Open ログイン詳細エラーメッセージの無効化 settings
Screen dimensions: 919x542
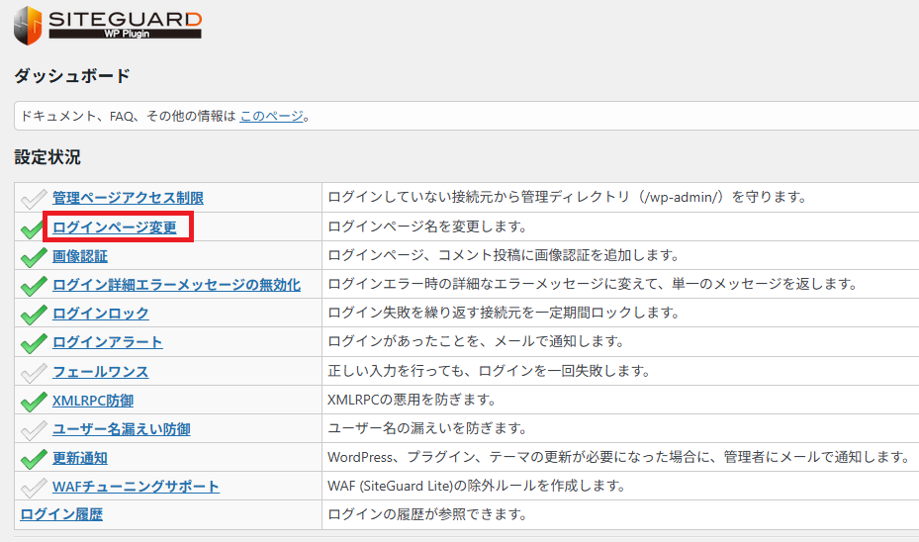pos(176,285)
